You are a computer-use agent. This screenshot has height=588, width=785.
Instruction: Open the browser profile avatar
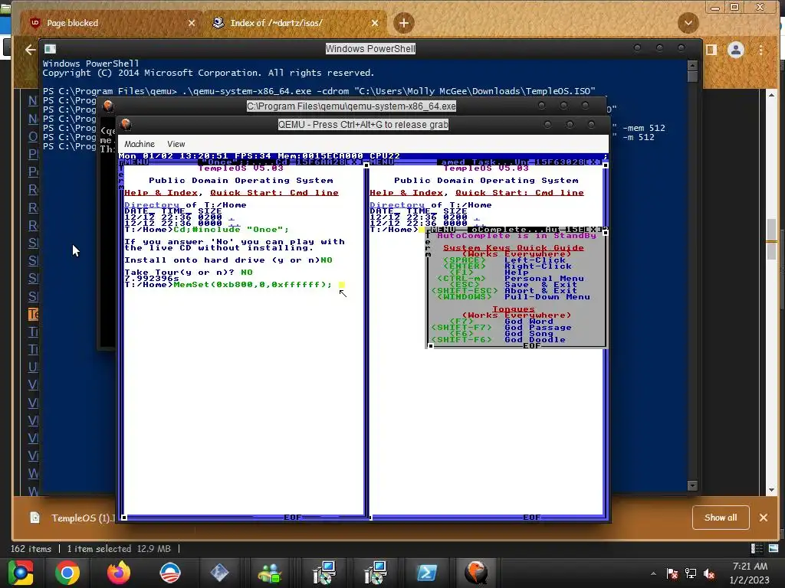click(735, 50)
